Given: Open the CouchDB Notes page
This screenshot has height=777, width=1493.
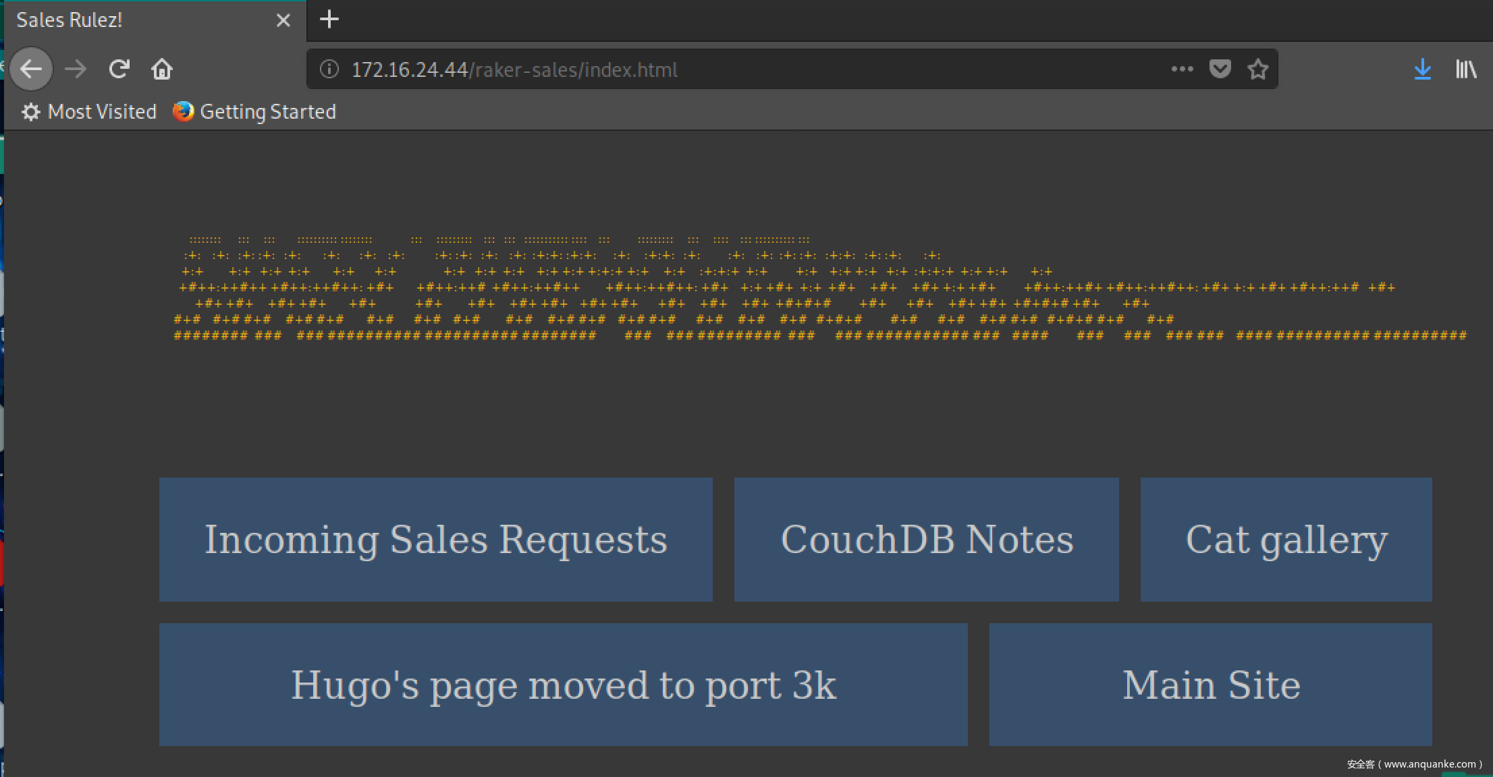Looking at the screenshot, I should (x=926, y=540).
